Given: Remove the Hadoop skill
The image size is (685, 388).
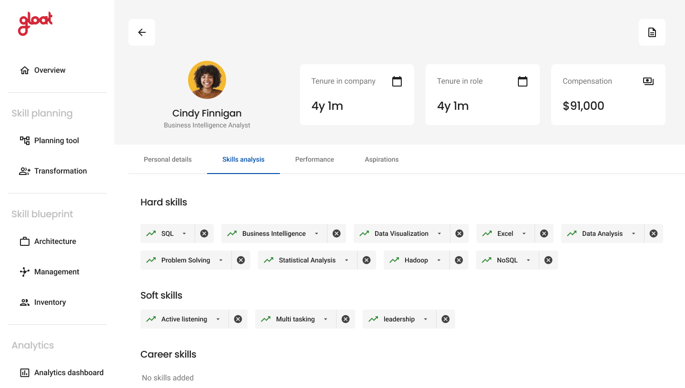Looking at the screenshot, I should 459,260.
